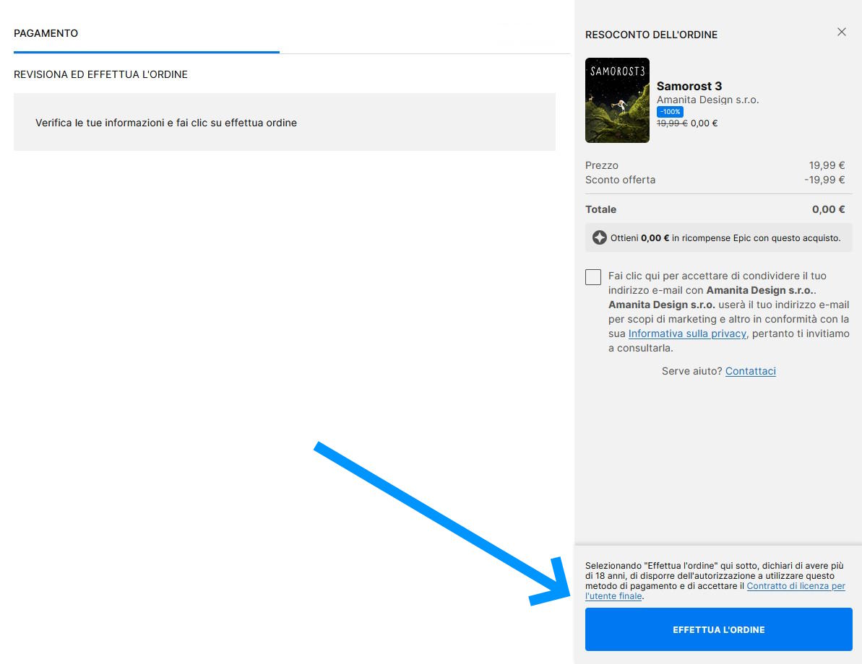Click the REVISIONA ED EFFETTUA L'ORDINE section header
Image resolution: width=862 pixels, height=664 pixels.
(100, 74)
